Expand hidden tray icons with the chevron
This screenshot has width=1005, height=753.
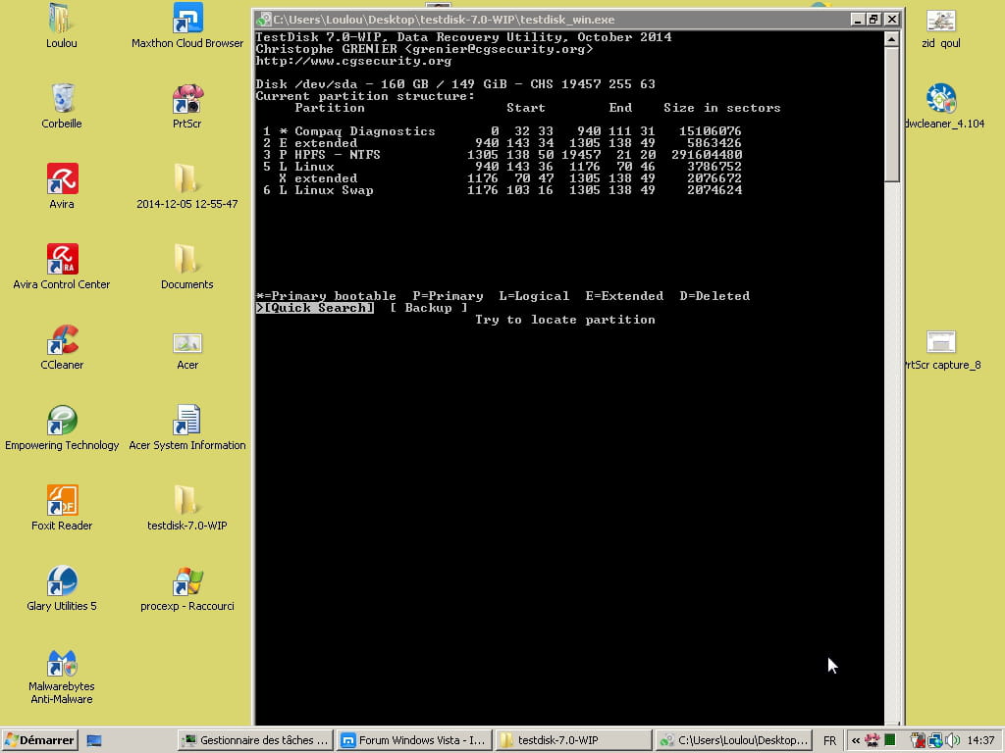pyautogui.click(x=856, y=740)
